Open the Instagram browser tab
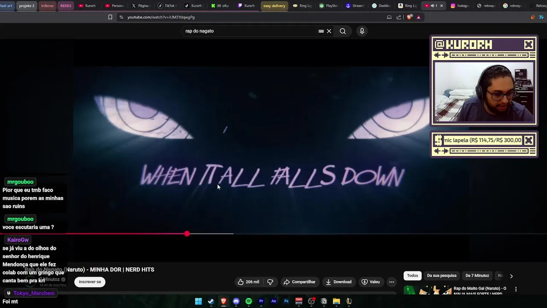The width and height of the screenshot is (547, 308). coord(460,6)
